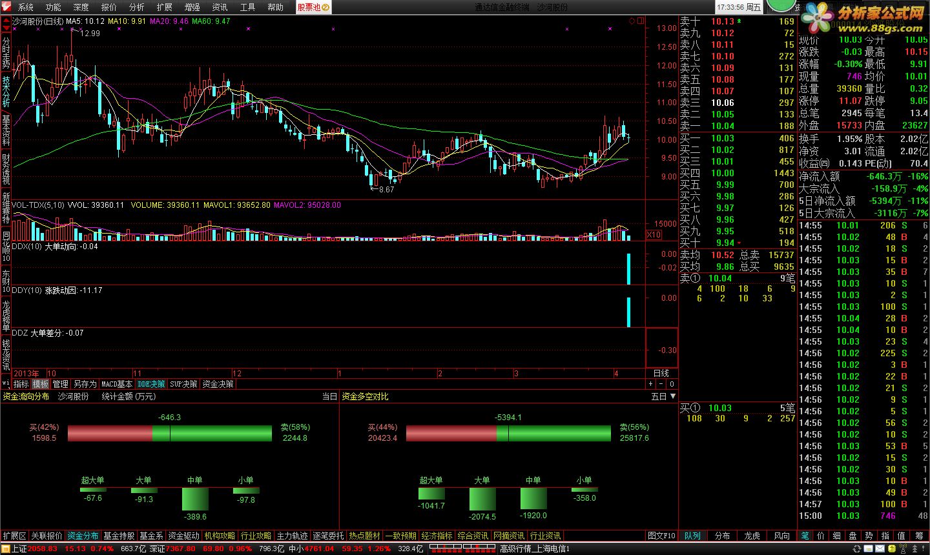This screenshot has height=555, width=930.
Task: Open the 系统 menu
Action: (25, 7)
